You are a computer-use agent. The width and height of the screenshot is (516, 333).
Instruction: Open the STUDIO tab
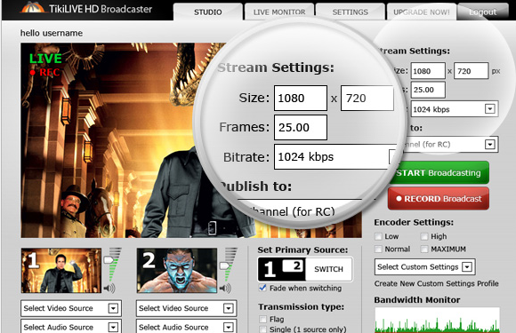[207, 12]
